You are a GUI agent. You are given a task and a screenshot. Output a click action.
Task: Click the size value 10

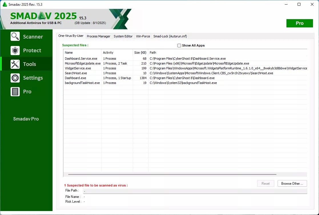pyautogui.click(x=145, y=73)
